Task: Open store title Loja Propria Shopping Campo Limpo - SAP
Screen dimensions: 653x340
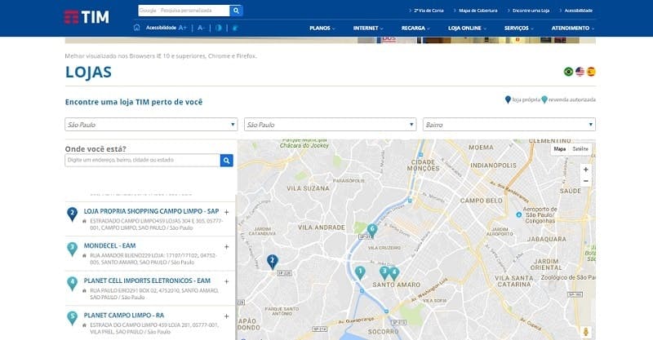Action: (151, 211)
